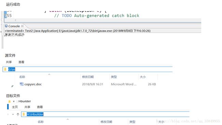This screenshot has height=125, width=222.
Task: Sort by 名称 column in G:\io window
Action: (22, 77)
